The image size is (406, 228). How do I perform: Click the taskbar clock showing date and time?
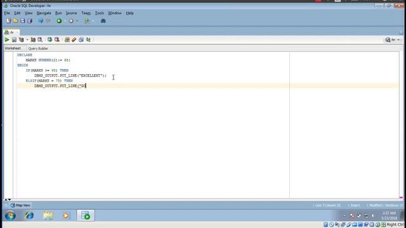(x=389, y=215)
